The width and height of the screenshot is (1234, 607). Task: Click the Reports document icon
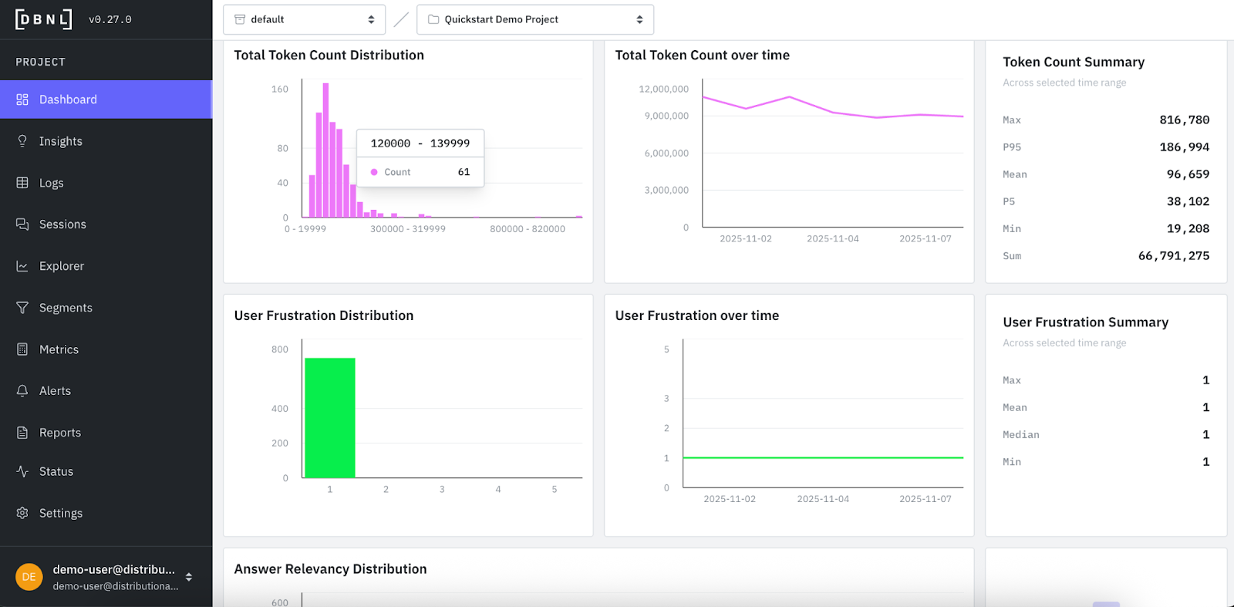22,433
